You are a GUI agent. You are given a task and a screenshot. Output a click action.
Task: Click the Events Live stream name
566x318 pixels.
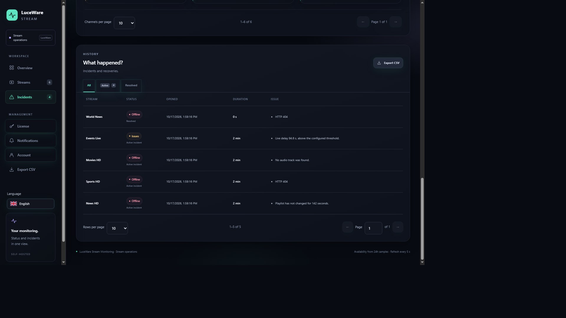point(93,138)
